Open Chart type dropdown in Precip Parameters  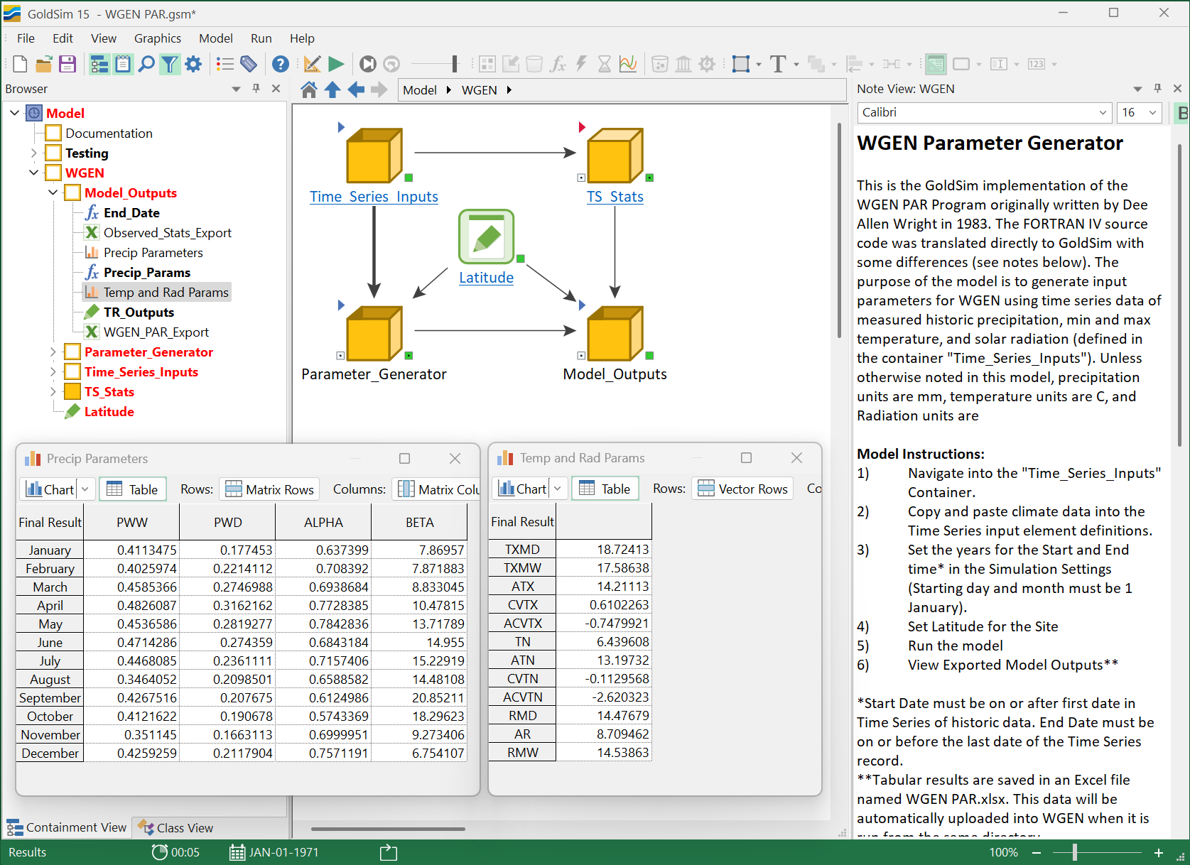[85, 489]
